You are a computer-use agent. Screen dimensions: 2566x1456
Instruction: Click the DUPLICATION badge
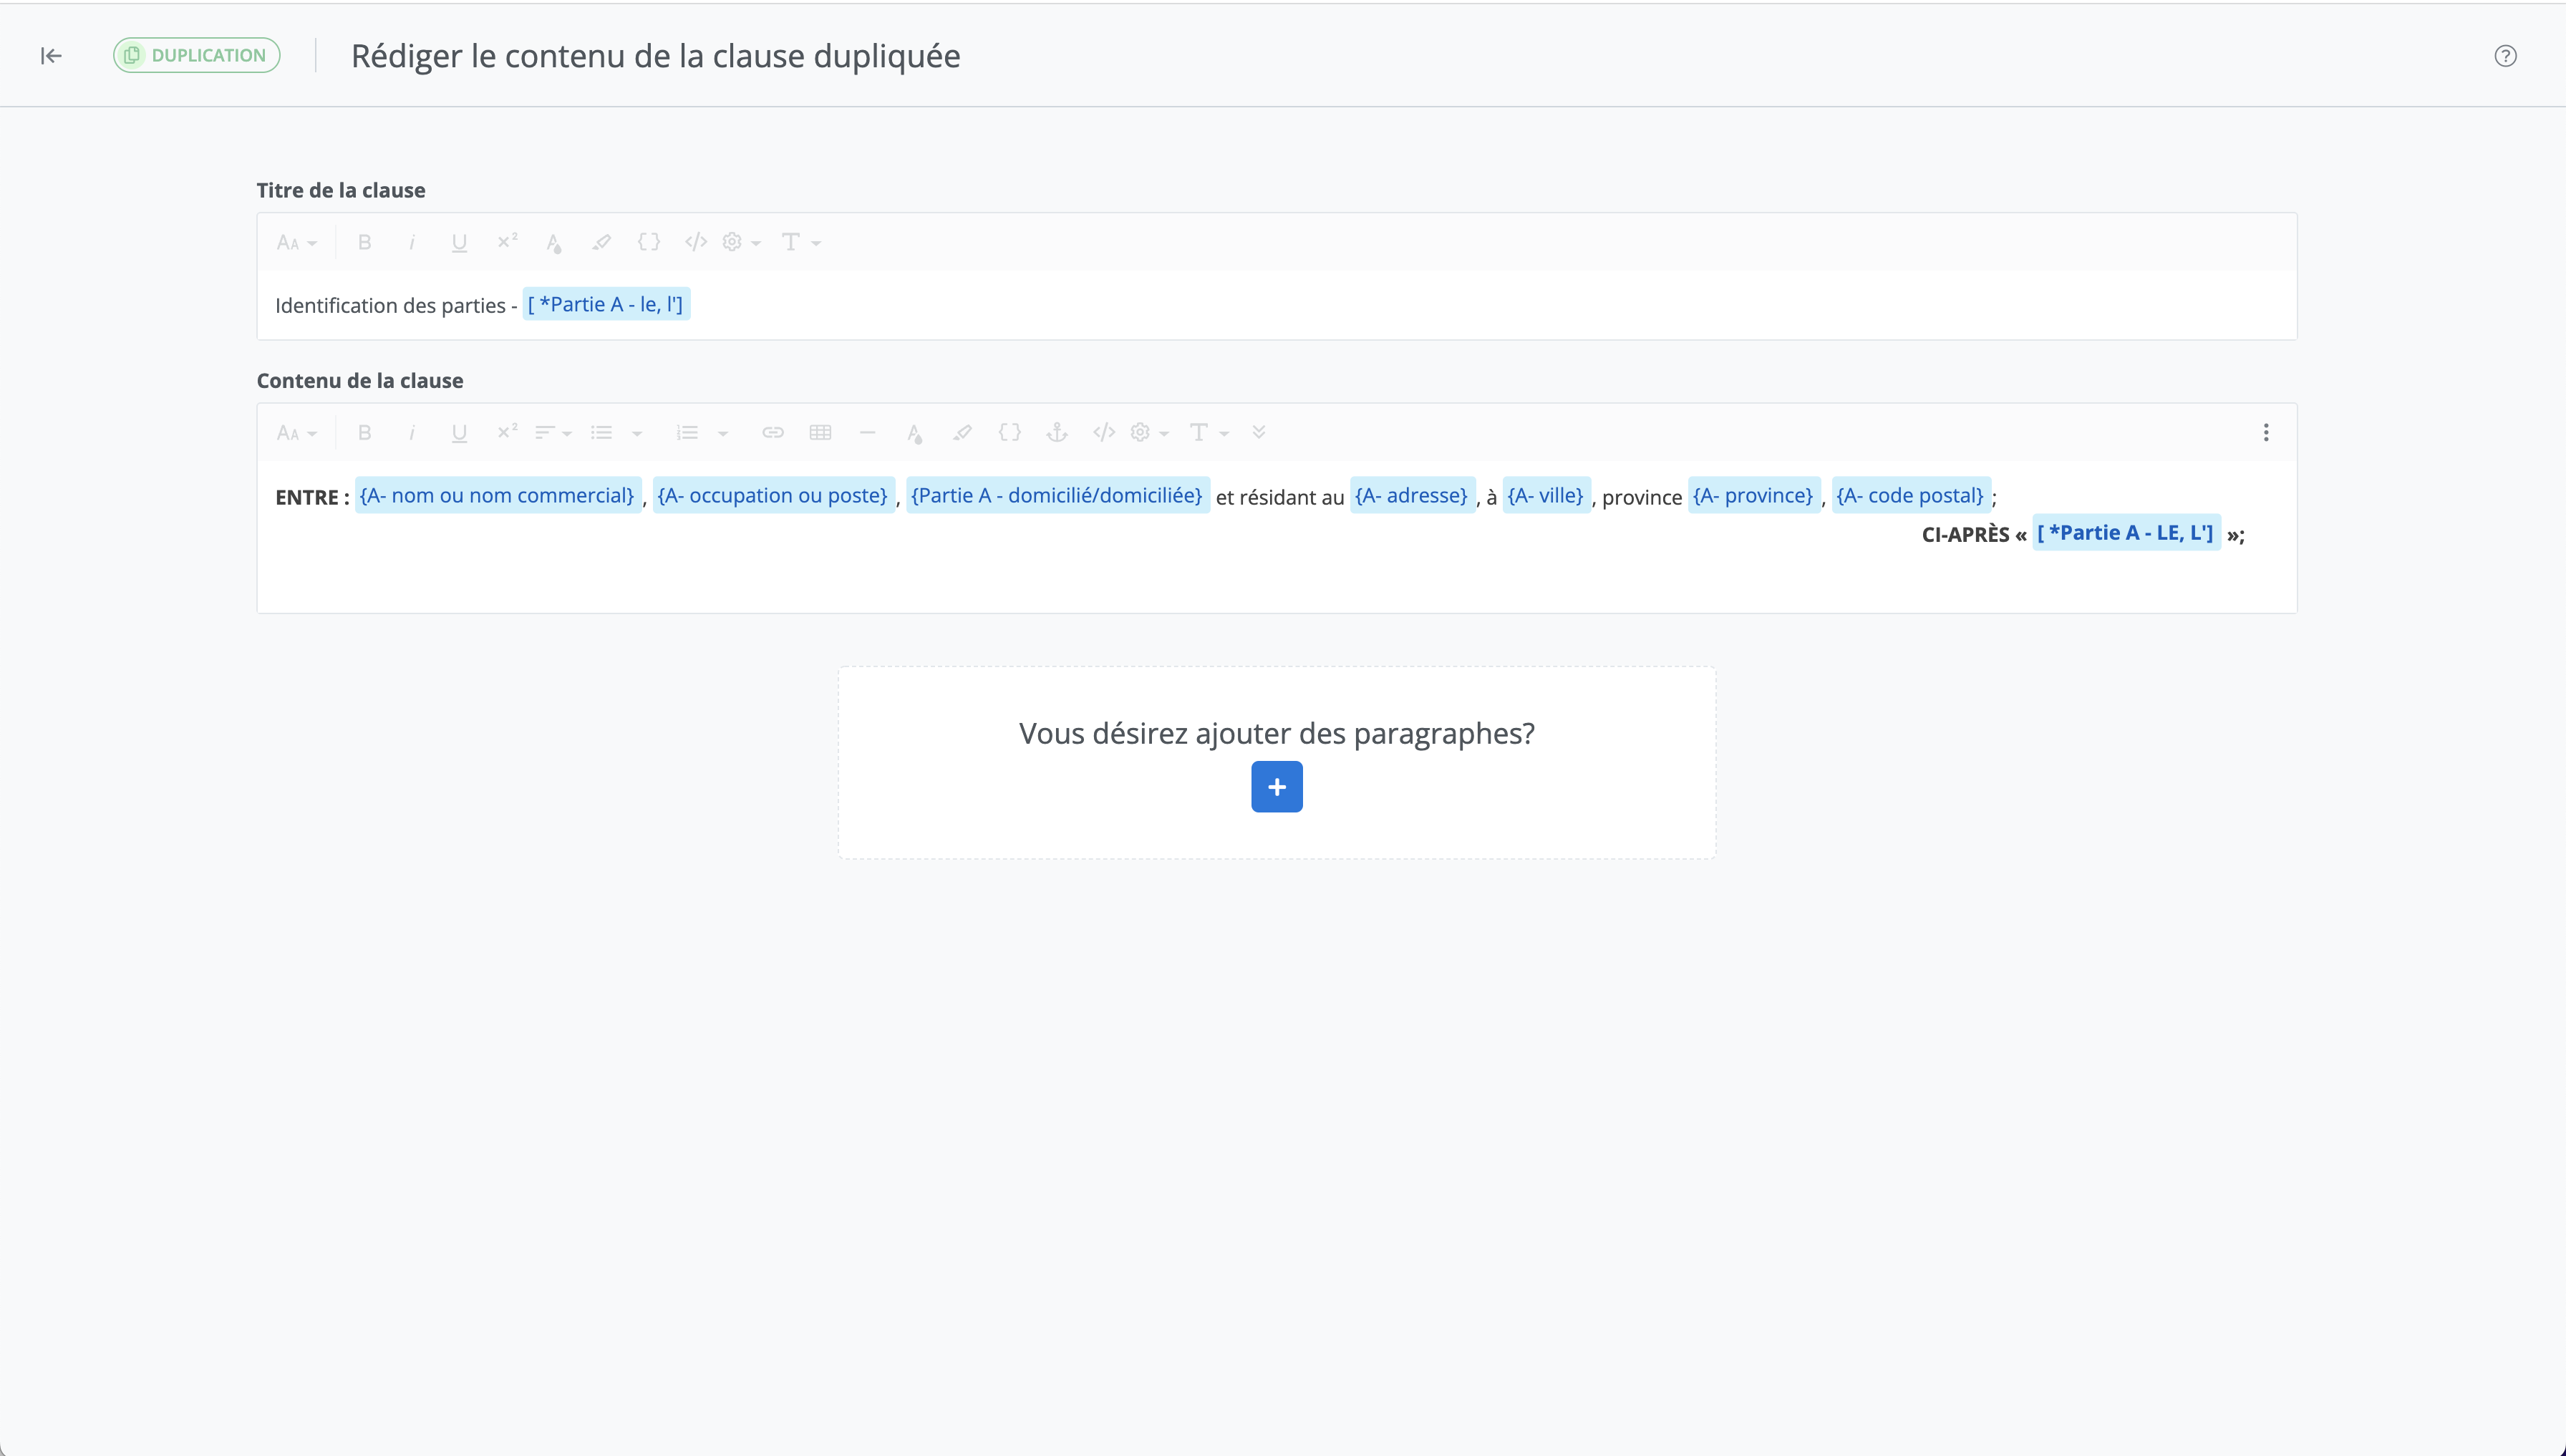(x=197, y=56)
